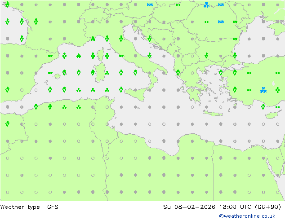Screen dimensions: 285x220
Task: Click the island of Crete on the map
Action: tap(213, 113)
